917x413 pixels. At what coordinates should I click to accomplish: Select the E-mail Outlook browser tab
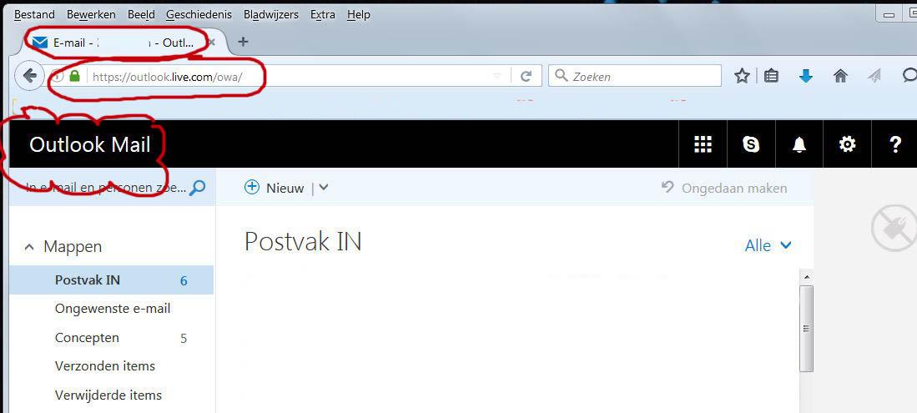coord(123,43)
